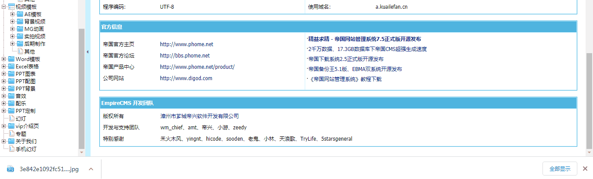Open 2千万数据、17.3GB数据库 news link

click(x=367, y=49)
